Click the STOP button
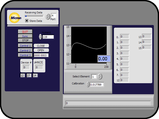 pyautogui.click(x=25, y=40)
